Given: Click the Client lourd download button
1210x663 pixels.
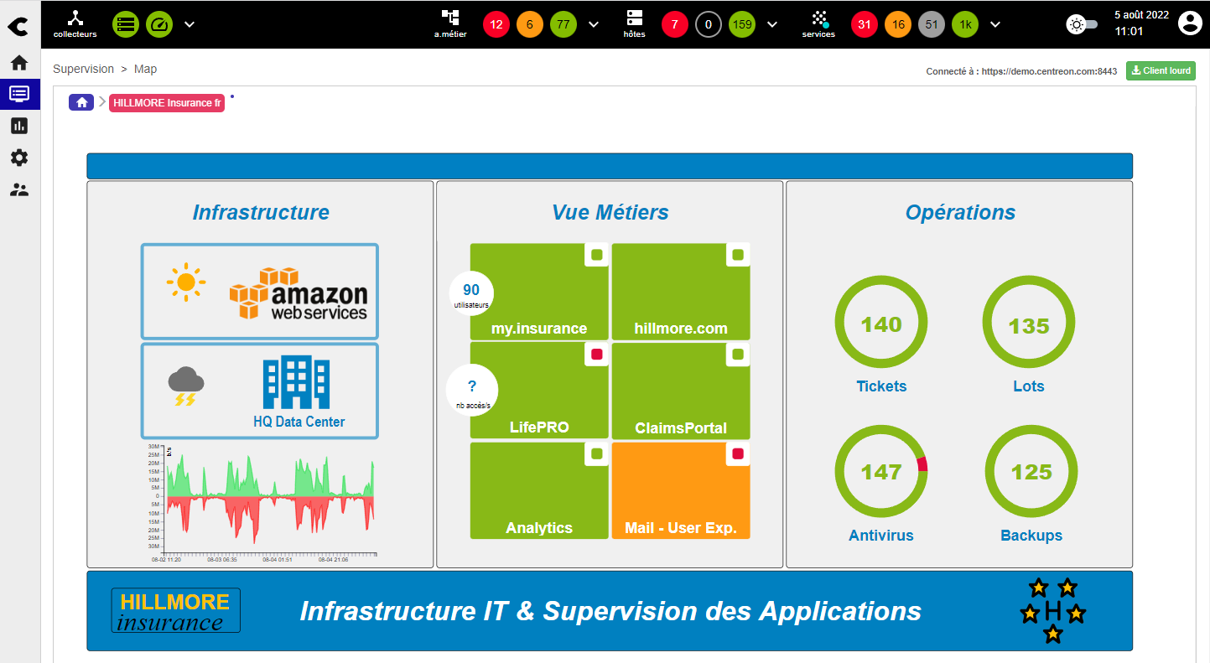Looking at the screenshot, I should [1161, 71].
